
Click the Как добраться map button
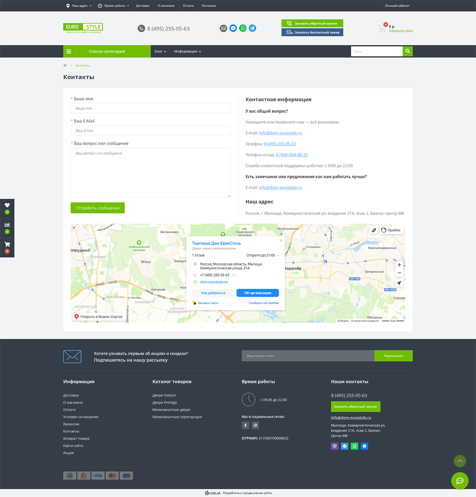[213, 293]
